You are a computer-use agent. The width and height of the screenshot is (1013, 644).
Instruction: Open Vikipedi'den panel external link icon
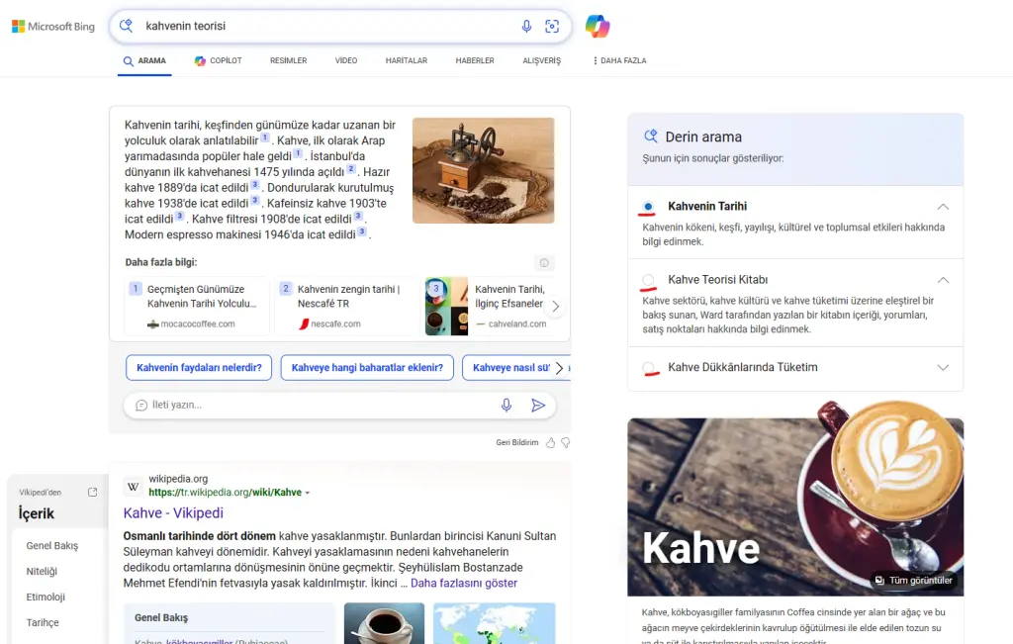click(92, 493)
